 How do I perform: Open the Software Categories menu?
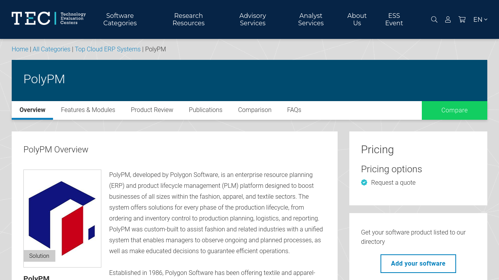point(120,19)
